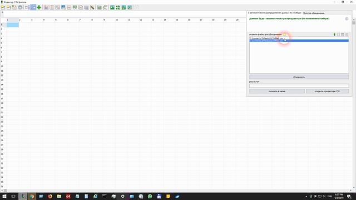The image size is (356, 200).
Task: Click the объединить merge button
Action: [299, 77]
